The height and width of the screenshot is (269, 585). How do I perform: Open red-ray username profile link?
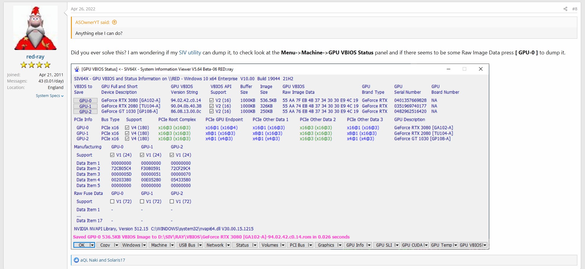[x=35, y=57]
